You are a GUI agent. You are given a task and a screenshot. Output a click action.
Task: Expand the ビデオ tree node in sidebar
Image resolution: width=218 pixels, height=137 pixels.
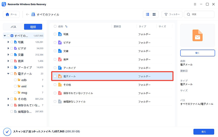tap(8, 48)
